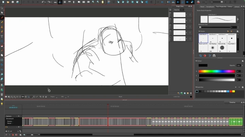245x137 pixels.
Task: Click the Open file folder icon
Action: (x=7, y=2)
